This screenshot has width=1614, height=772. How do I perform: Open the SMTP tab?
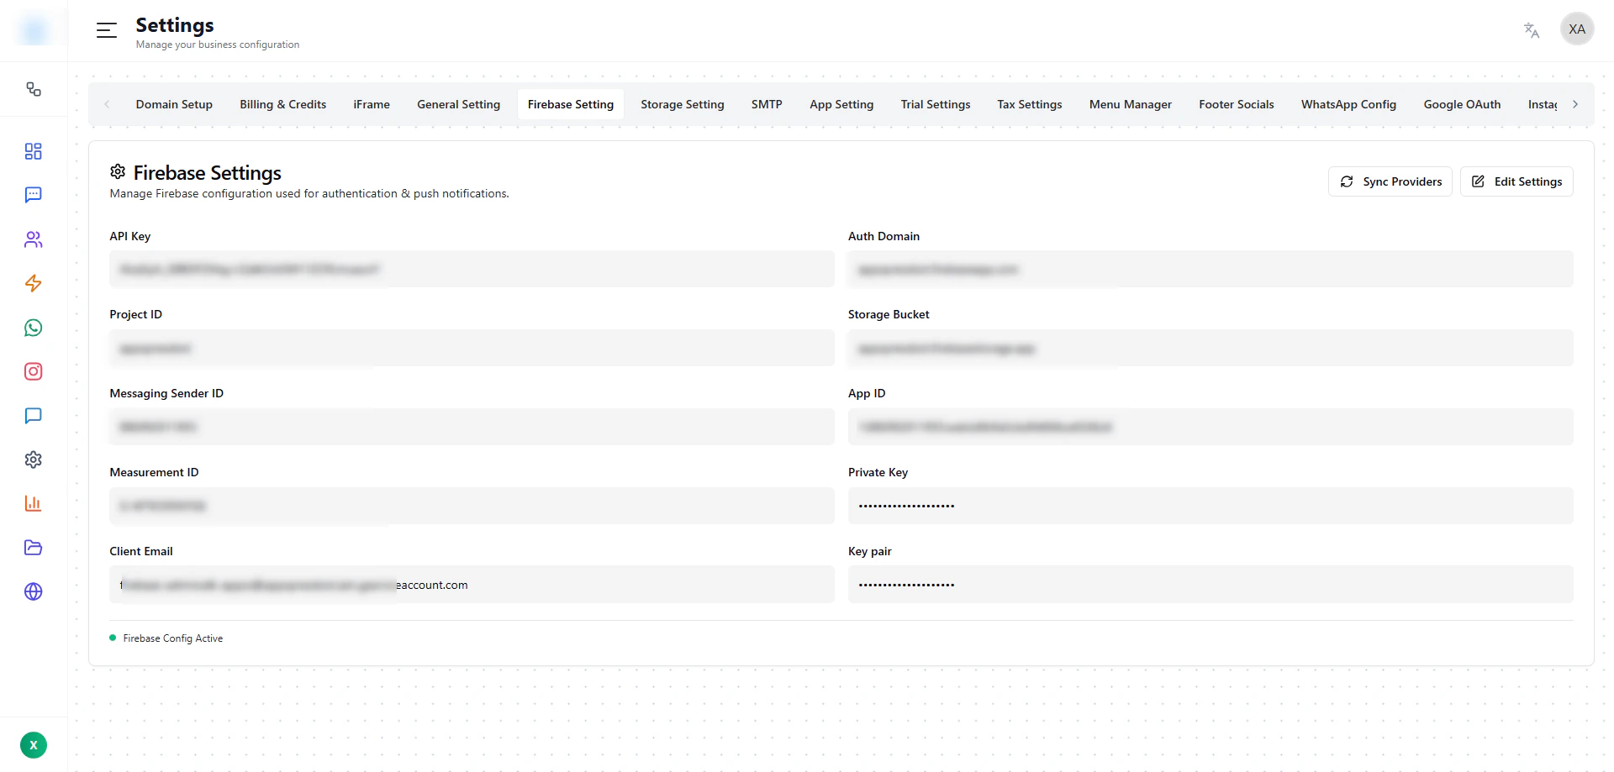767,104
